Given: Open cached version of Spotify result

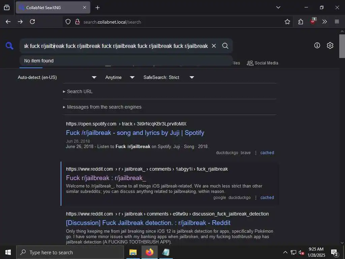Looking at the screenshot, I should [x=267, y=153].
